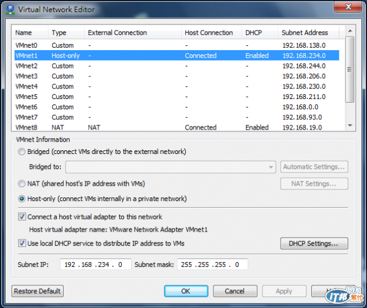
Task: Click Enabled DHCP cell in VMnet1 row
Action: [257, 56]
